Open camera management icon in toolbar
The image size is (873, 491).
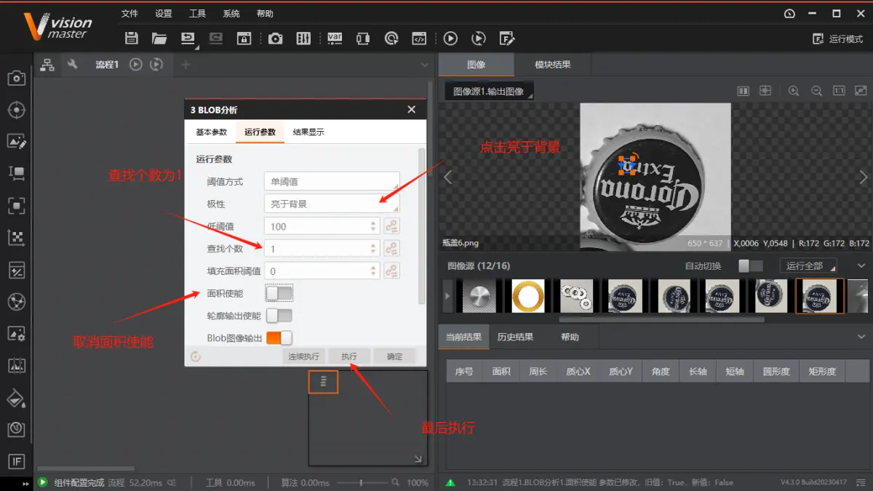tap(275, 39)
